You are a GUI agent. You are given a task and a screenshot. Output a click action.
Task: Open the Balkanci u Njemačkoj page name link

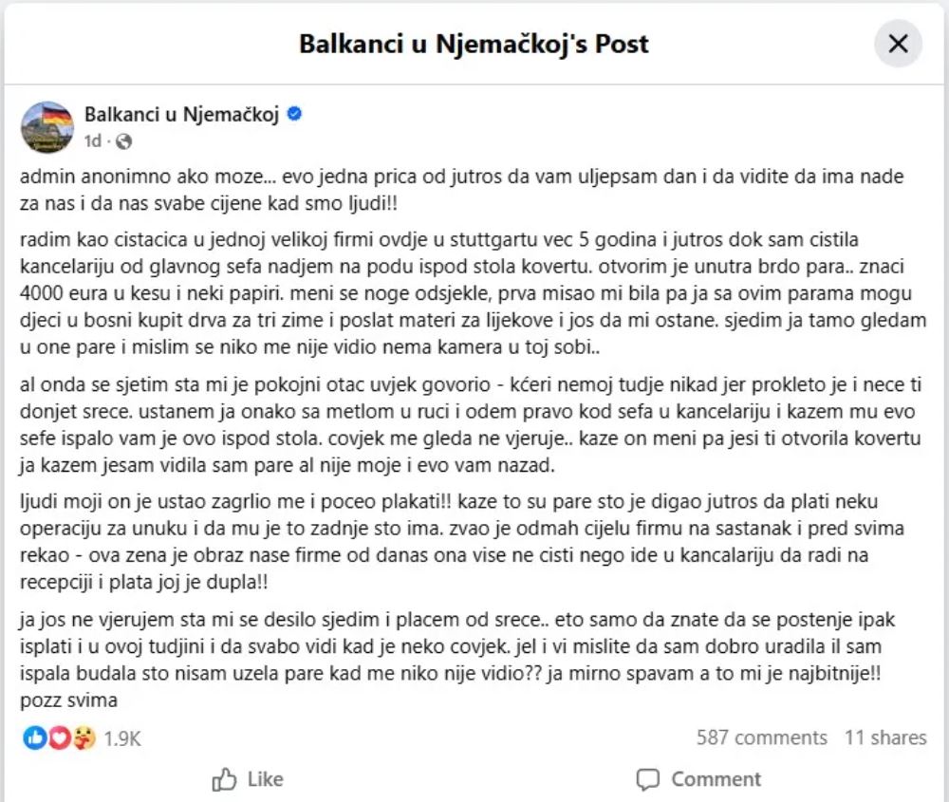tap(181, 115)
